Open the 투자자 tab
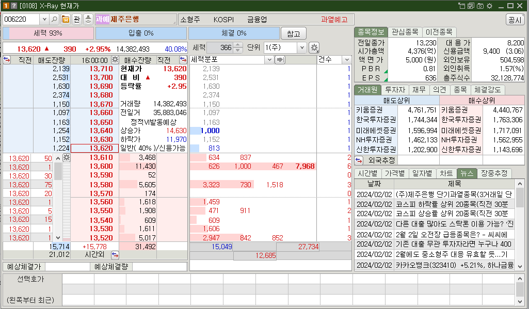 [395, 90]
